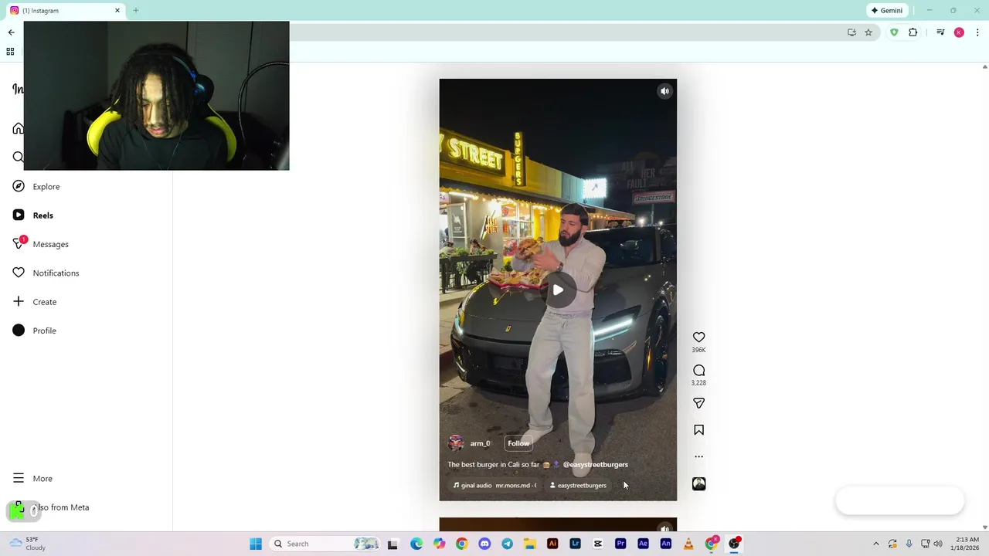Open CapCut from the taskbar
Screen dimensions: 989x556
coord(598,544)
